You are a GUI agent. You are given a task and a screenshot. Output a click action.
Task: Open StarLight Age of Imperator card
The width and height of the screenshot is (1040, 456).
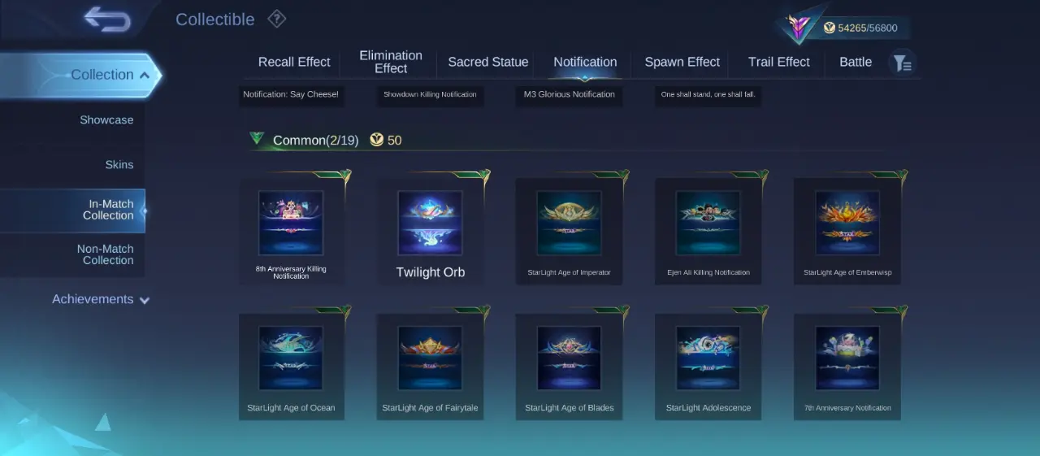pos(569,232)
